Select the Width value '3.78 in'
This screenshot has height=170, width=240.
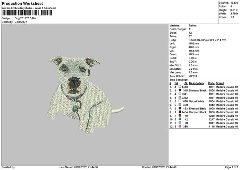tap(234, 14)
